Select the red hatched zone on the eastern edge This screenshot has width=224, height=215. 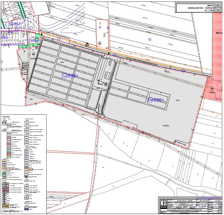tap(217, 57)
